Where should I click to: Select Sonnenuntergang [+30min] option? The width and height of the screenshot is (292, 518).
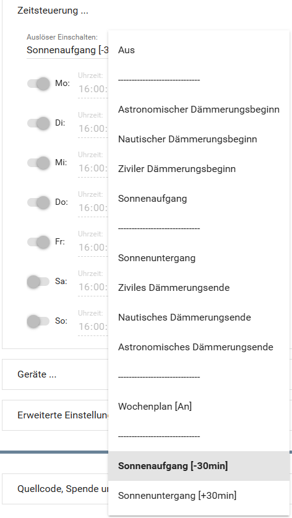point(199,496)
